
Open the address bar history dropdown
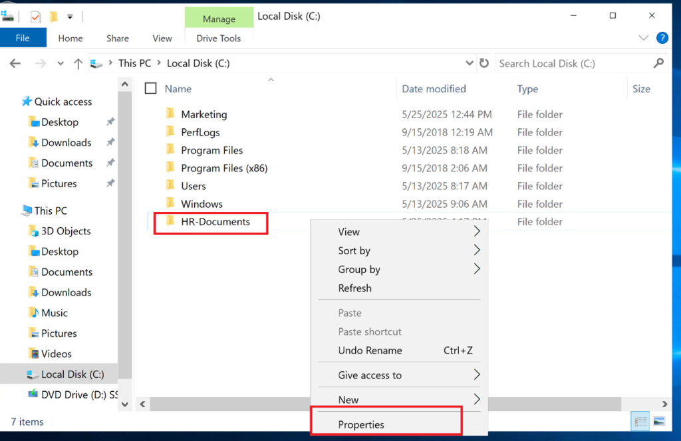[470, 64]
